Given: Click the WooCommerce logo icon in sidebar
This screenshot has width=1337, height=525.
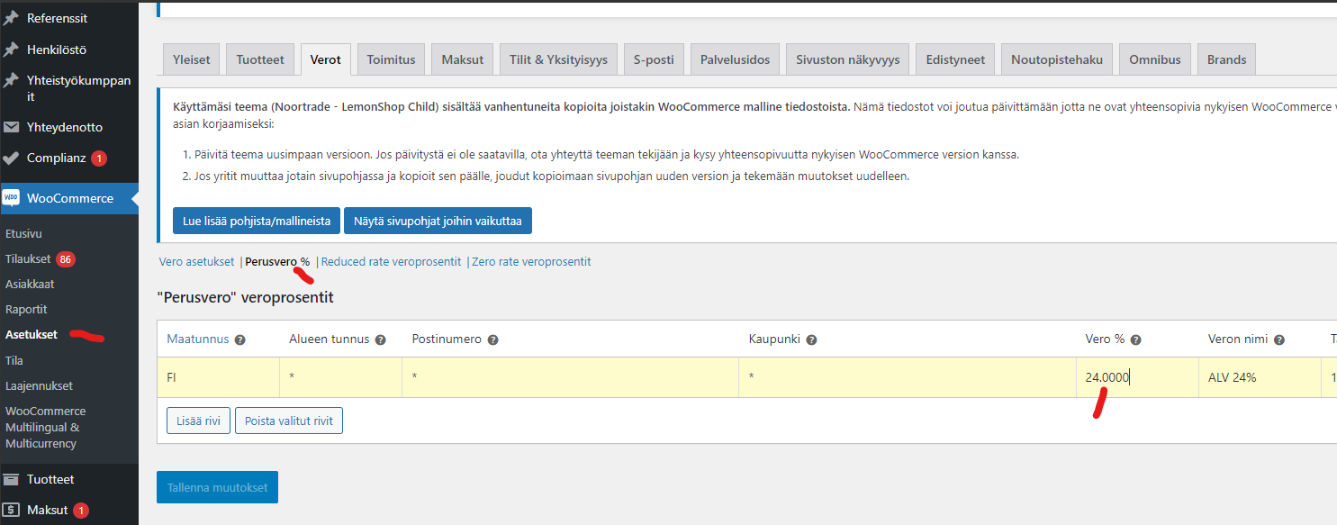Looking at the screenshot, I should 11,199.
